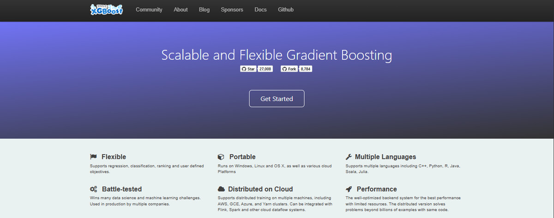Open the Github nav link
The height and width of the screenshot is (218, 554).
pos(286,10)
